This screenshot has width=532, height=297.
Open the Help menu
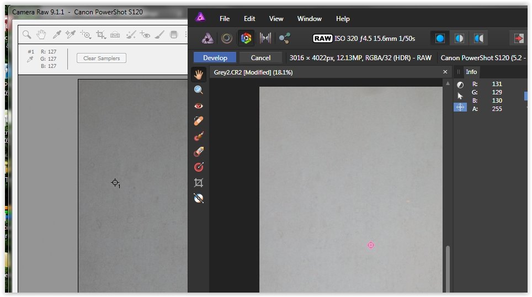point(343,19)
